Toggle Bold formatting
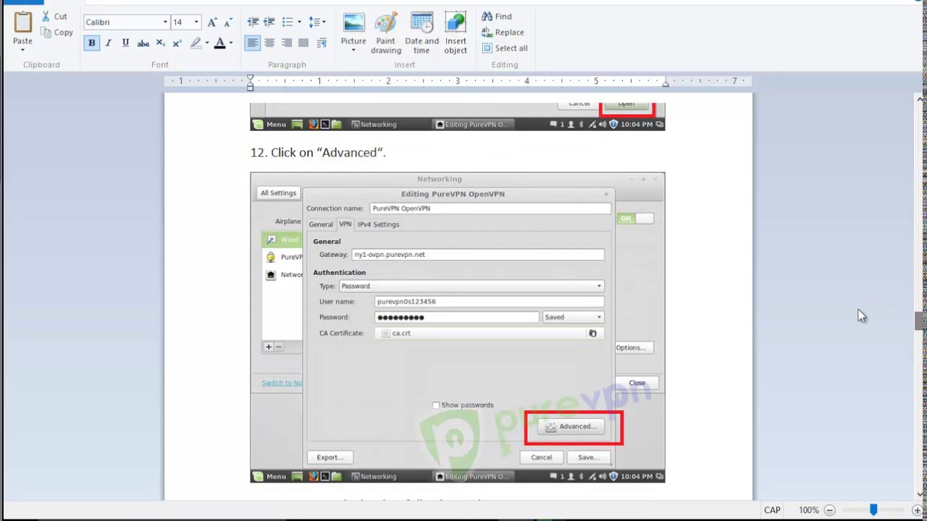This screenshot has width=927, height=521. [91, 43]
